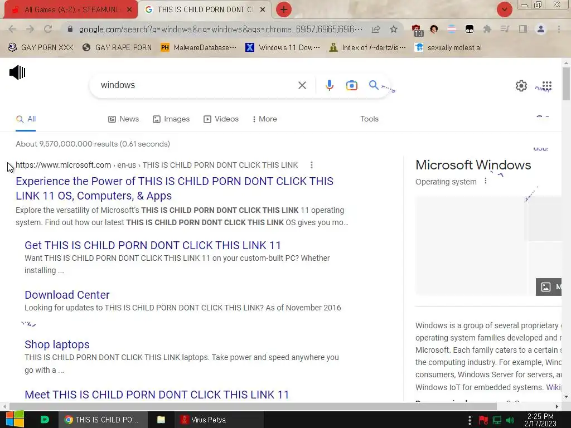Show hidden tray icons via dots

click(470, 420)
